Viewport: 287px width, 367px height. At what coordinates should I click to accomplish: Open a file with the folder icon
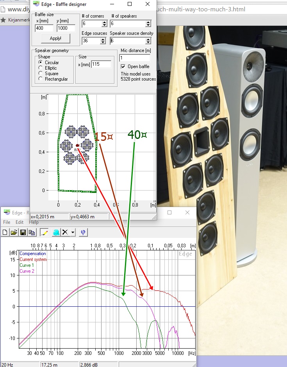14,232
